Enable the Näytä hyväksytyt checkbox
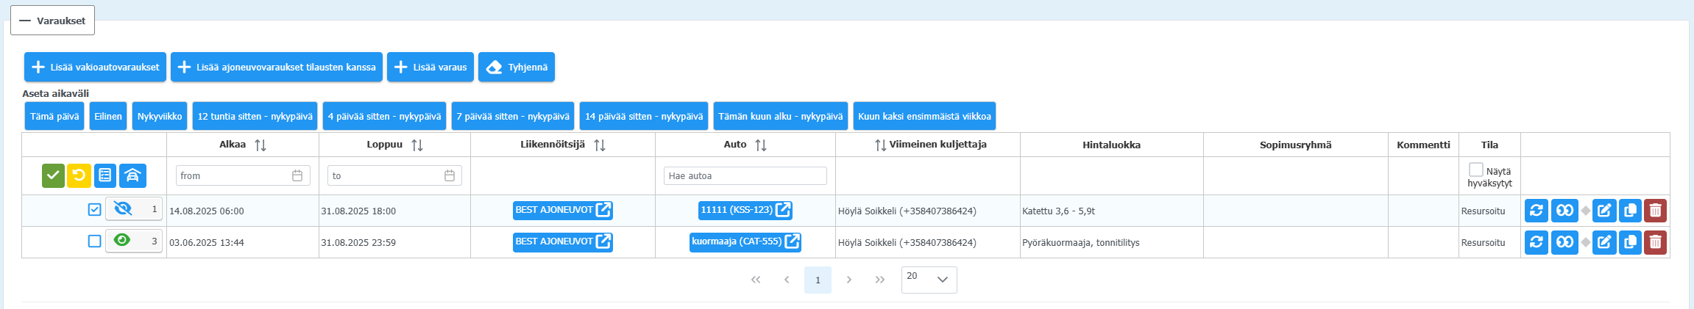Image resolution: width=1694 pixels, height=309 pixels. pyautogui.click(x=1475, y=170)
